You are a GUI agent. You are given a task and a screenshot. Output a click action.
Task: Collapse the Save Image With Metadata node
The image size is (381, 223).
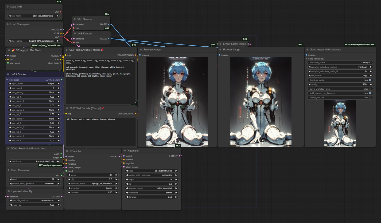(x=307, y=50)
